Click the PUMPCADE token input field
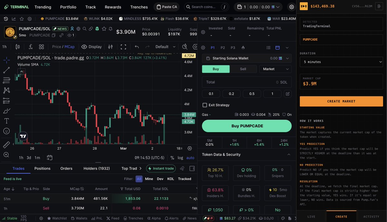387x222 pixels. click(341, 39)
